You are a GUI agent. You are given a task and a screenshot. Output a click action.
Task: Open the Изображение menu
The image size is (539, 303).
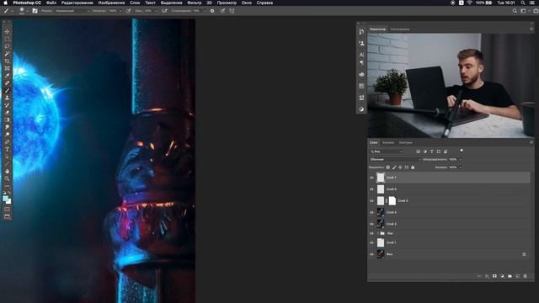pyautogui.click(x=111, y=3)
